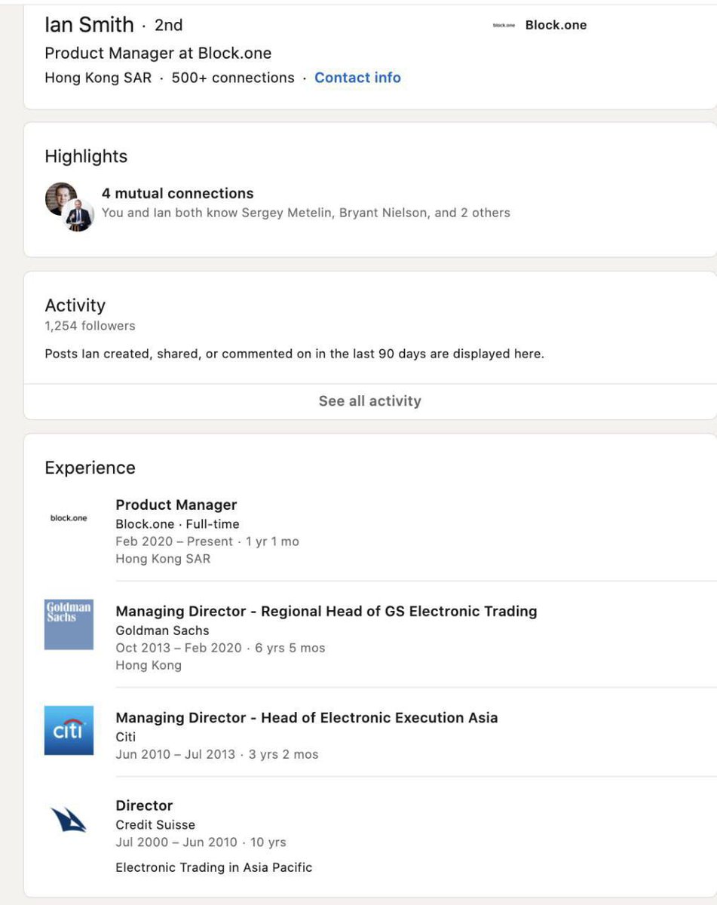Click the Block.one name beside its logo
This screenshot has width=717, height=905.
(556, 25)
